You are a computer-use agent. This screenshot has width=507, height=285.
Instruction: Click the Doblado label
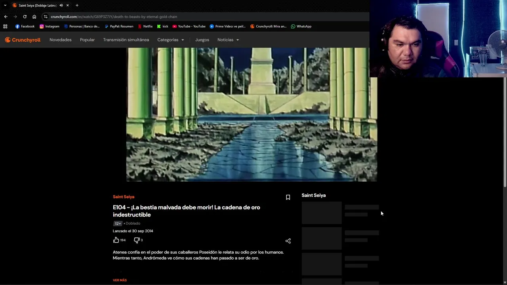point(133,223)
